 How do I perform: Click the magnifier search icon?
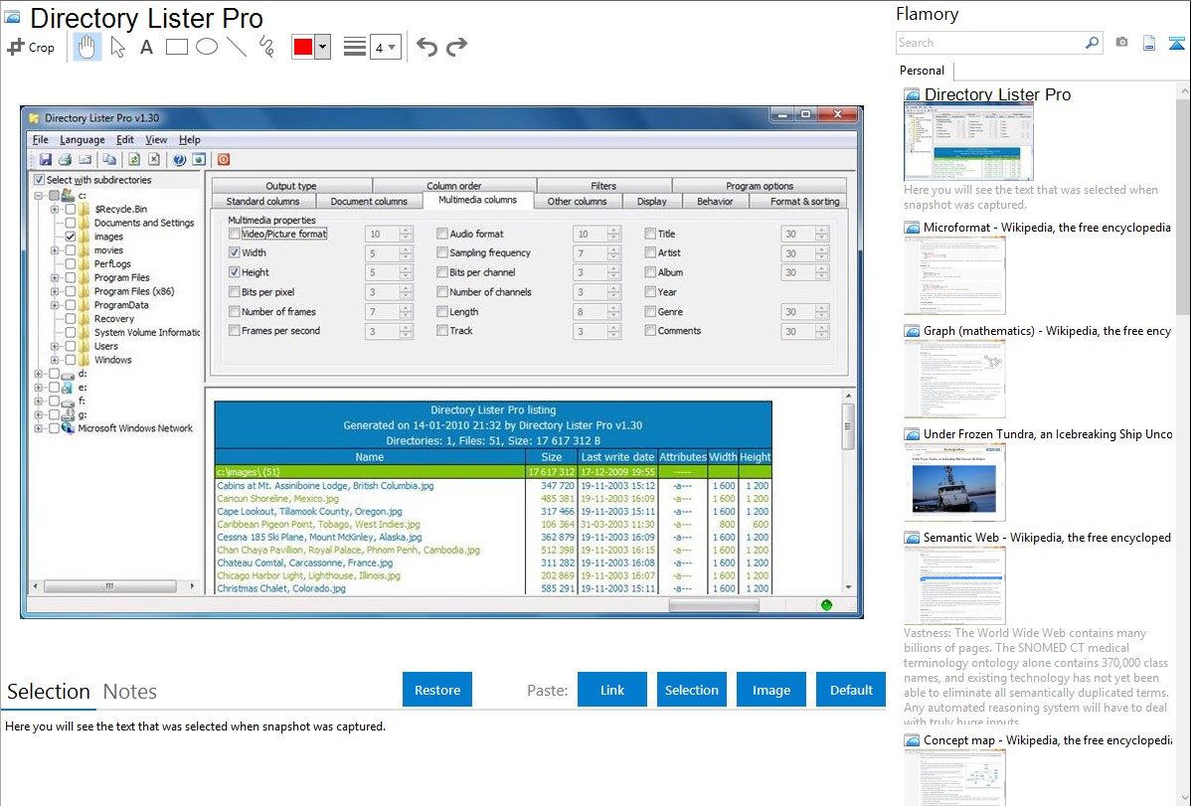pyautogui.click(x=1092, y=43)
